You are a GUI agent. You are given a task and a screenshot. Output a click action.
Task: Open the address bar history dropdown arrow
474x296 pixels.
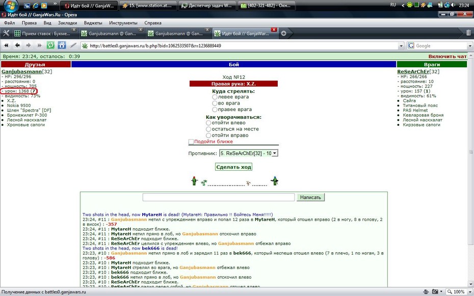click(x=401, y=46)
